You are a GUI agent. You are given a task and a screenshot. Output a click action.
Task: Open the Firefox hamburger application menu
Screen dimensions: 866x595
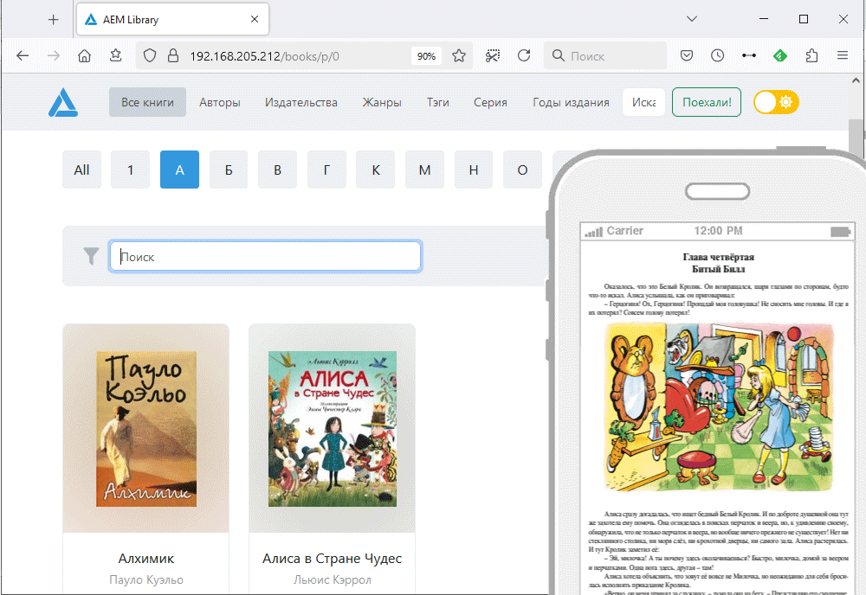coord(843,56)
